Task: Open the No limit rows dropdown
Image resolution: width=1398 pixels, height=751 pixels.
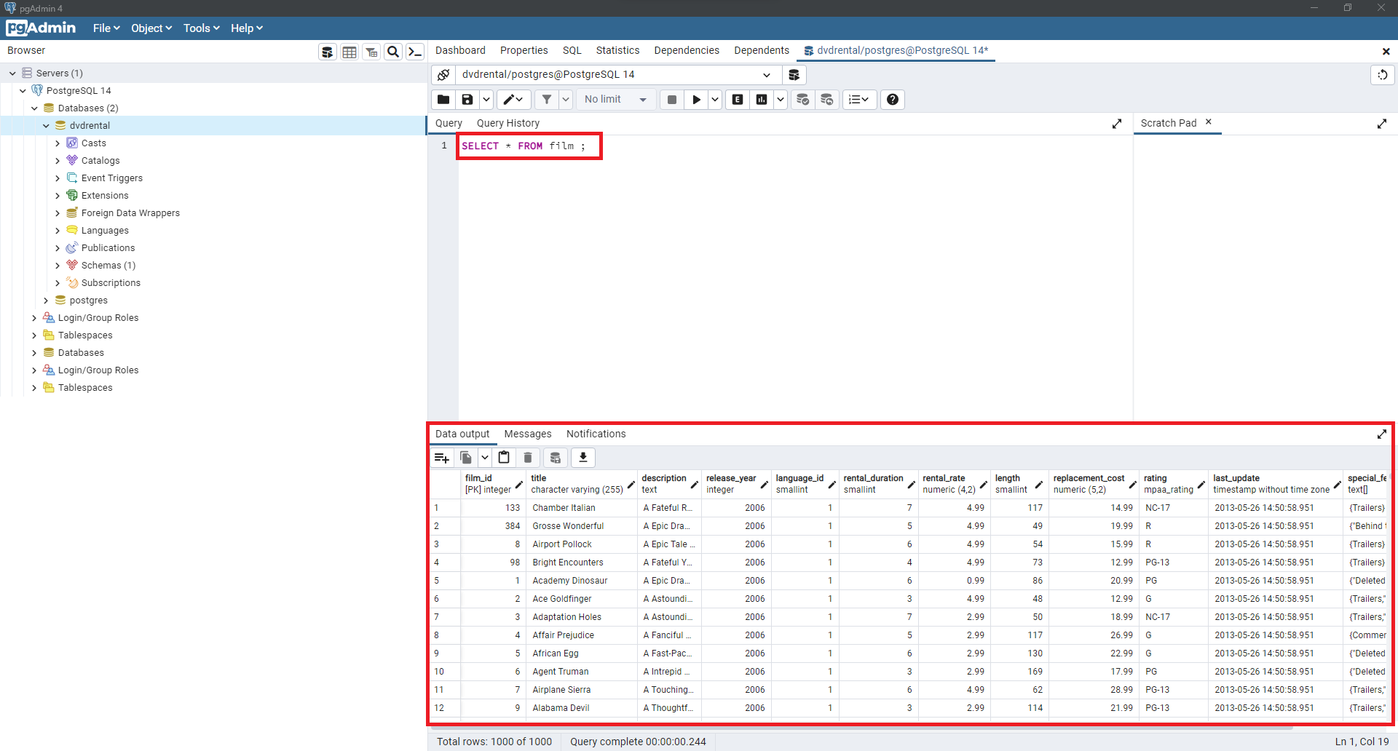Action: [615, 99]
